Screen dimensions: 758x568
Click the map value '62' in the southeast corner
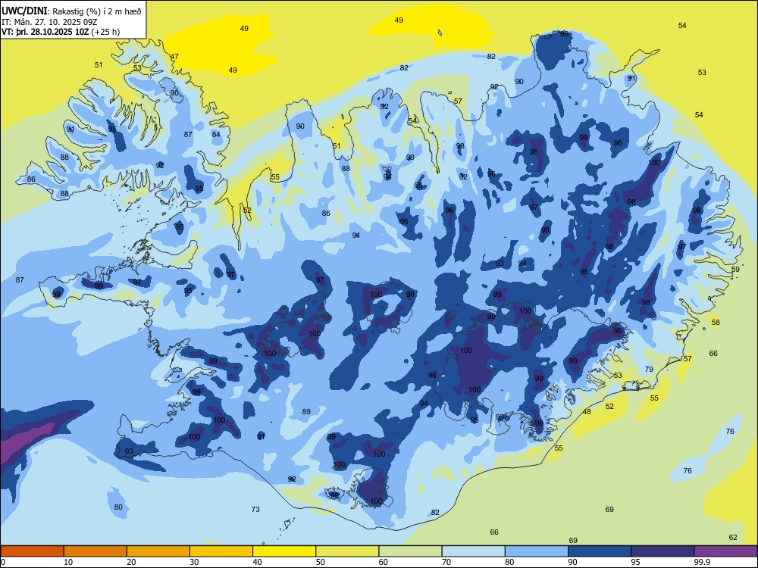[x=733, y=537]
